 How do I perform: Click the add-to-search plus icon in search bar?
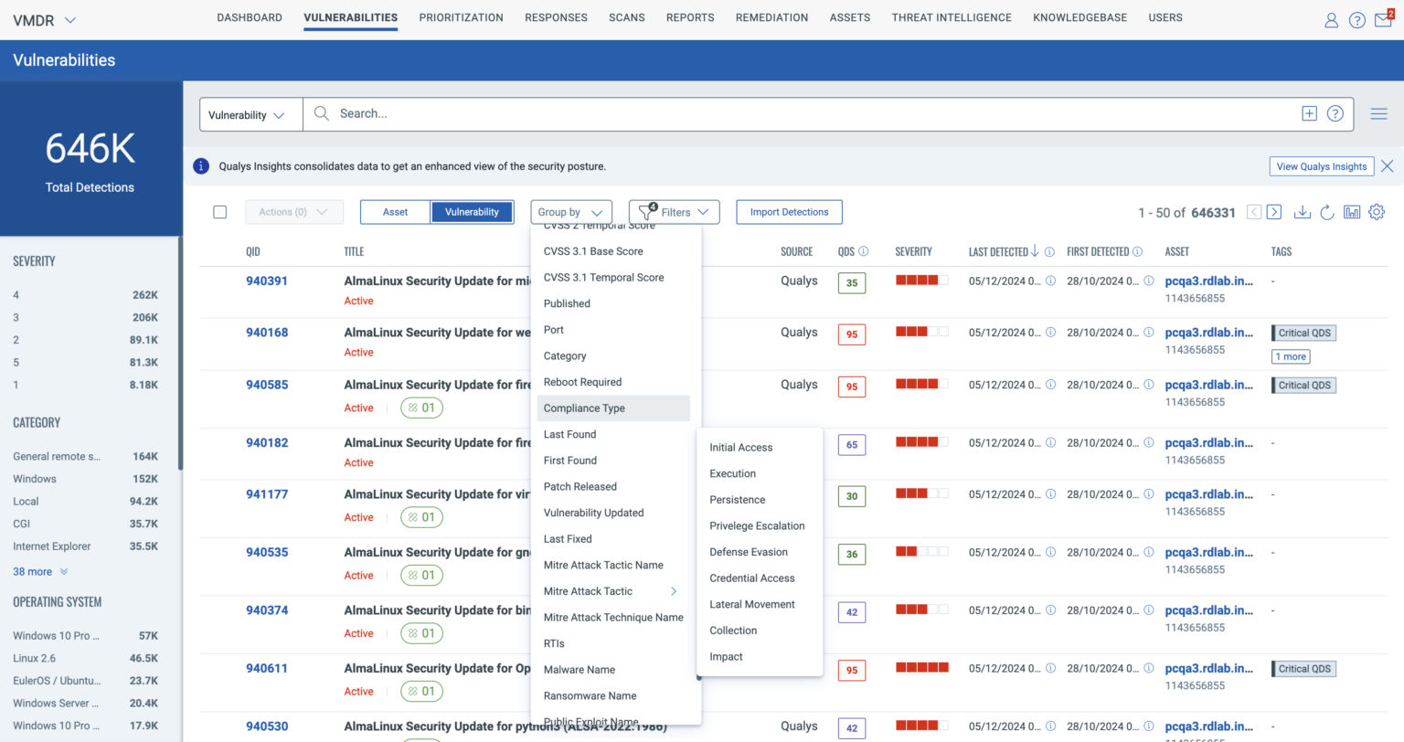pyautogui.click(x=1309, y=113)
